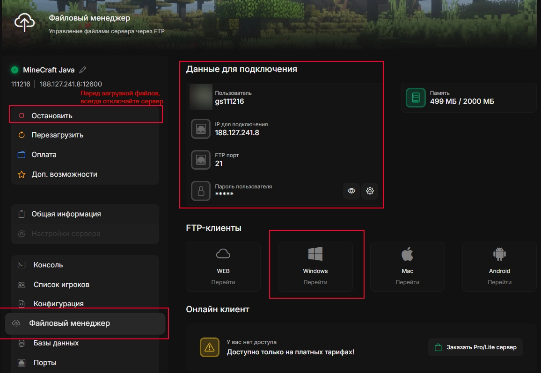Viewport: 541px width, 373px height.
Task: Open password settings via the gear icon
Action: coord(370,191)
